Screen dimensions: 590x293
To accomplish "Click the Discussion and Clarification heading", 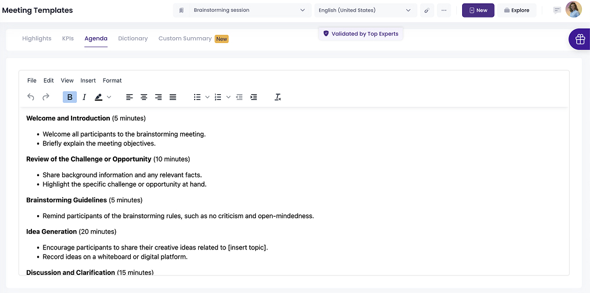I will (x=70, y=272).
